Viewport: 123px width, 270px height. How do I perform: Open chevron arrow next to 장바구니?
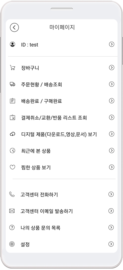click(x=112, y=68)
